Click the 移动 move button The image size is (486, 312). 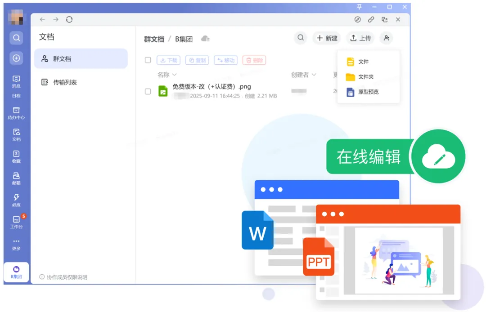click(x=225, y=60)
